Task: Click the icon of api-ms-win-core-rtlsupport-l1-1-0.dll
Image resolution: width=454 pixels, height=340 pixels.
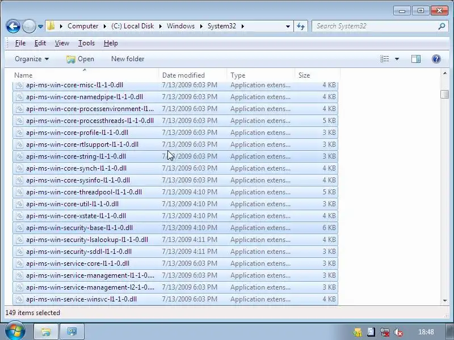Action: (x=19, y=144)
